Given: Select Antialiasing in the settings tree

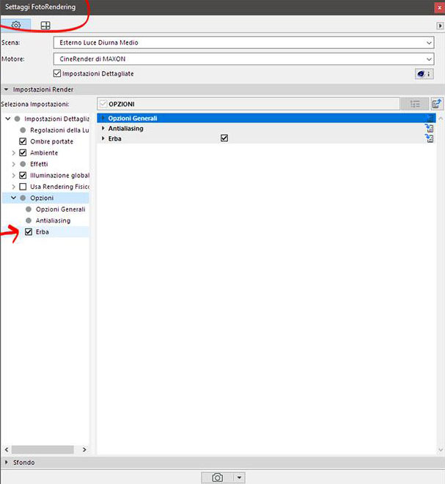Looking at the screenshot, I should [x=53, y=220].
